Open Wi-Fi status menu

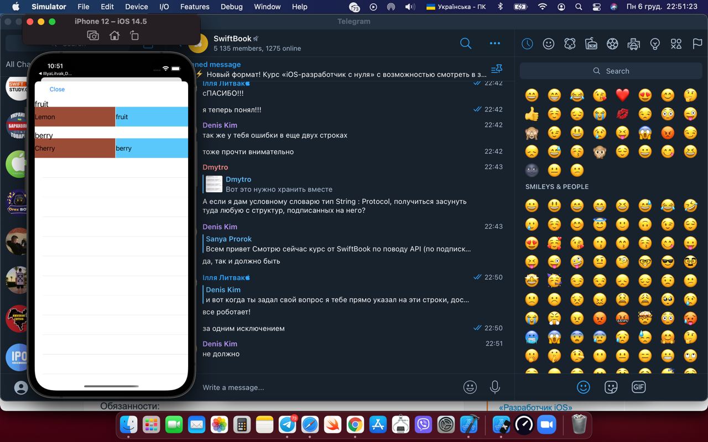click(542, 7)
